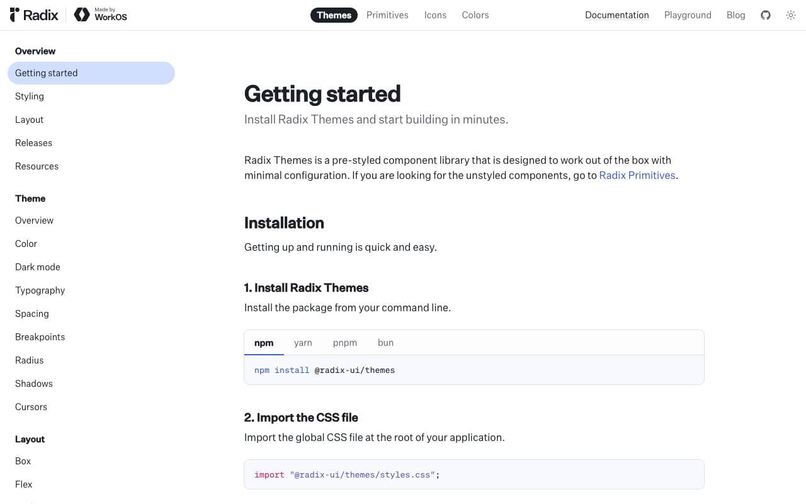Switch to the Themes tab
Screen dimensions: 806x504
(334, 15)
